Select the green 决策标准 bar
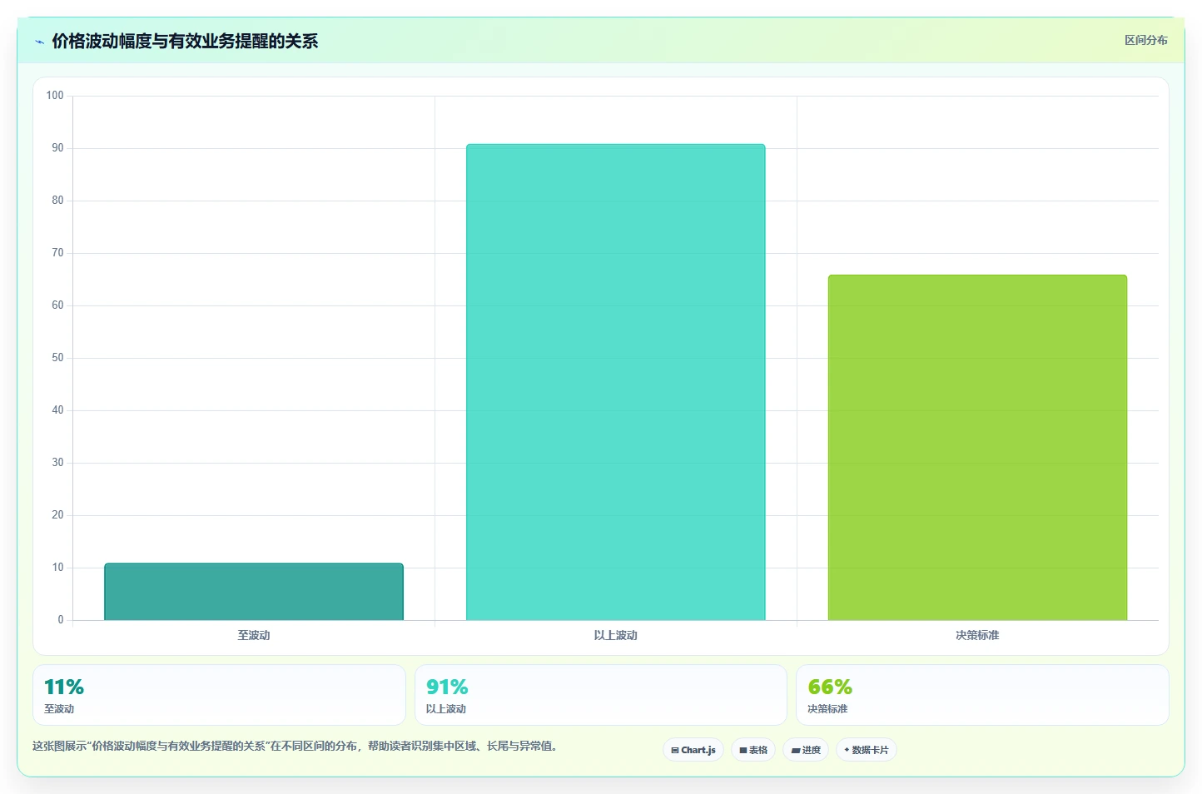This screenshot has width=1202, height=794. coord(977,448)
